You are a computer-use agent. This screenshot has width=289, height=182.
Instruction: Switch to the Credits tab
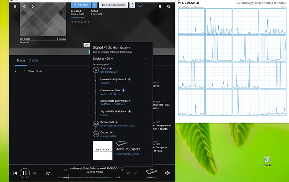pos(34,60)
